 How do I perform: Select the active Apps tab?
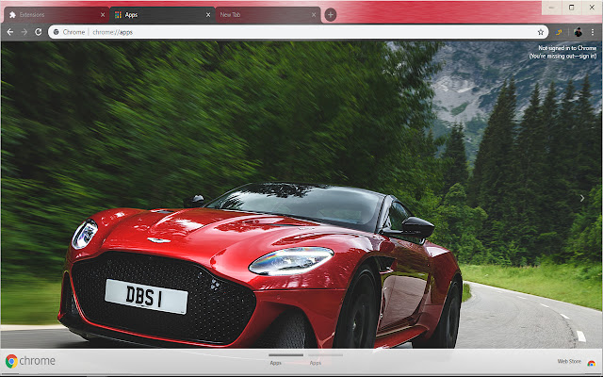(155, 15)
